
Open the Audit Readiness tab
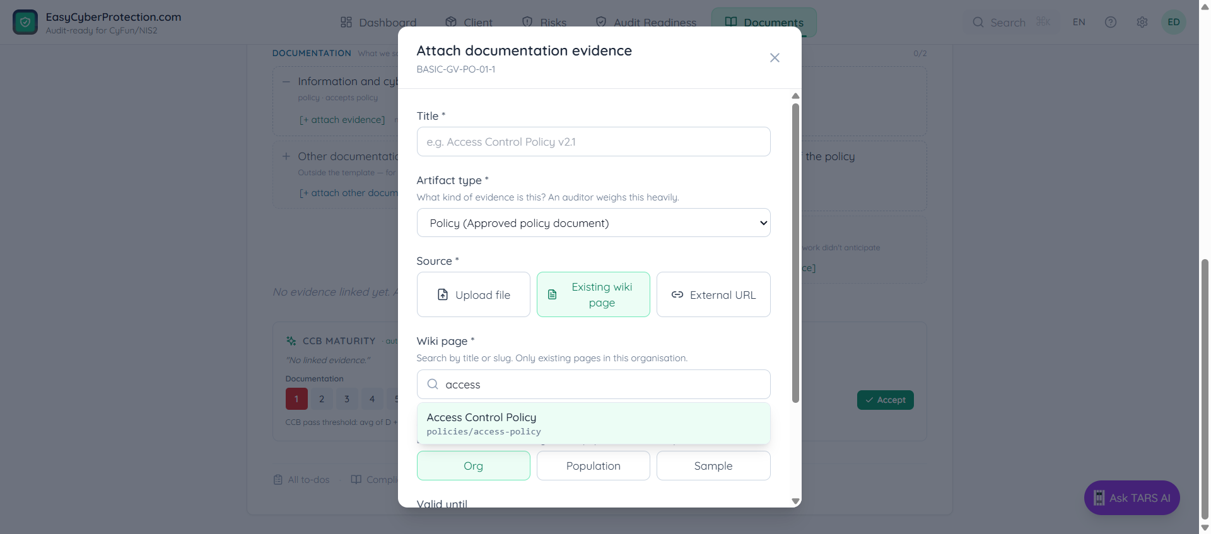646,23
